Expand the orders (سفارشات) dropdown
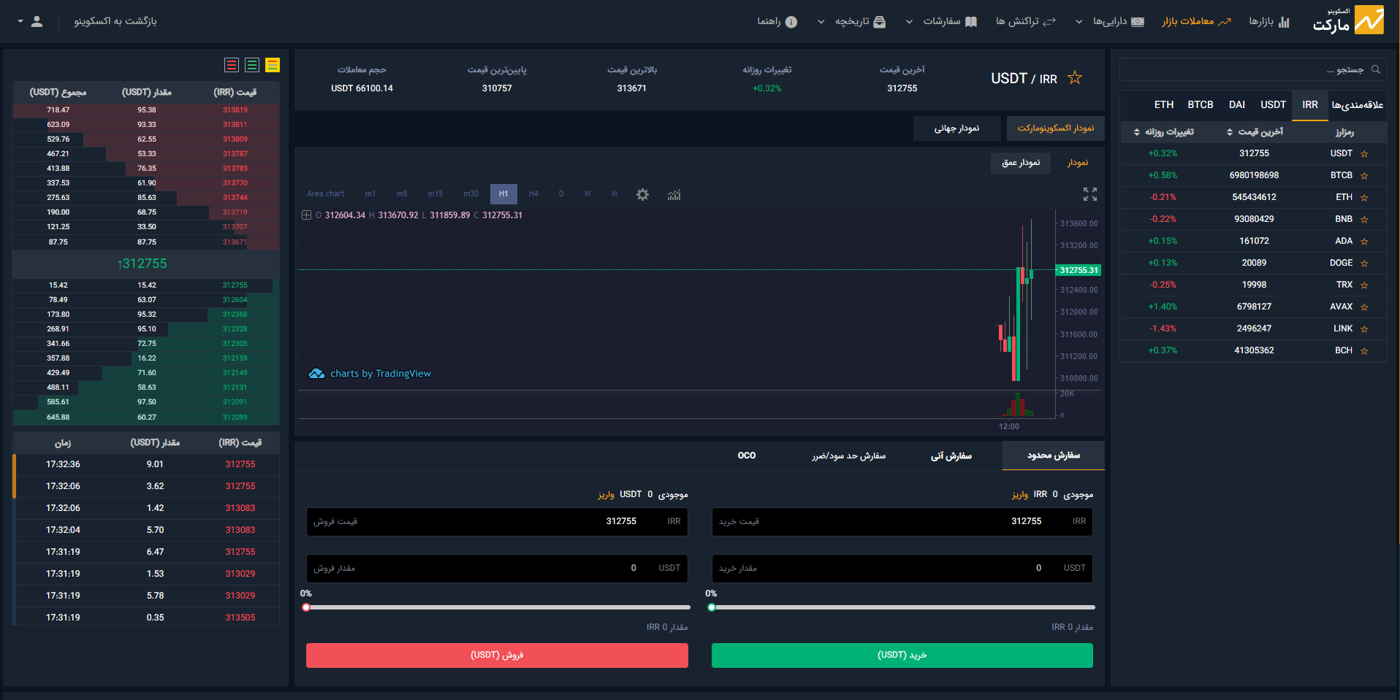The height and width of the screenshot is (700, 1400). click(x=909, y=22)
